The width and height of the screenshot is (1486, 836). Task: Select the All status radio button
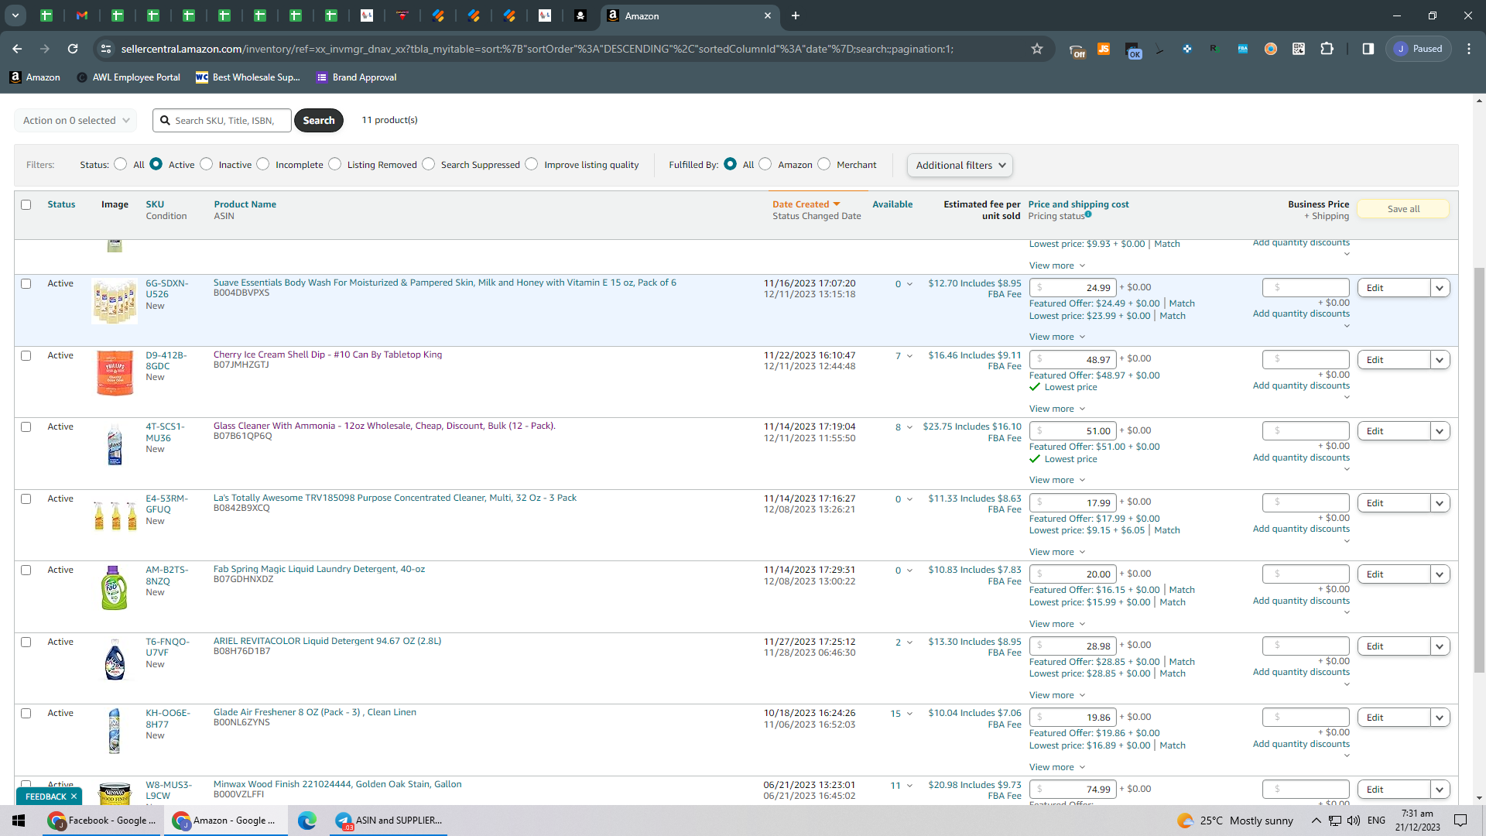tap(120, 164)
